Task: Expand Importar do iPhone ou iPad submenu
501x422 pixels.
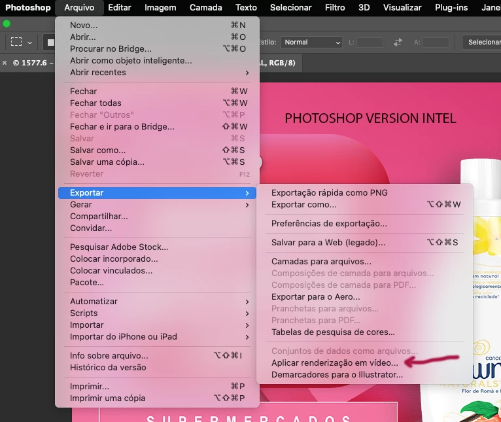Action: tap(157, 337)
